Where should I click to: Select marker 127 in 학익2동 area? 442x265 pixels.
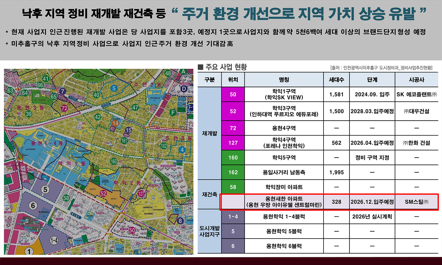click(142, 194)
